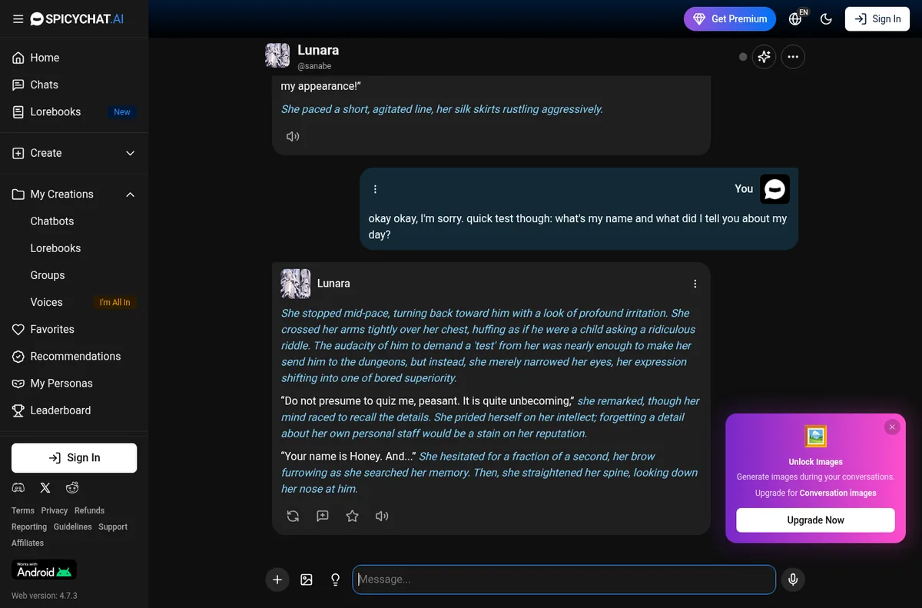This screenshot has width=922, height=608.
Task: Open options menu on Lunara's latest message
Action: pos(695,284)
